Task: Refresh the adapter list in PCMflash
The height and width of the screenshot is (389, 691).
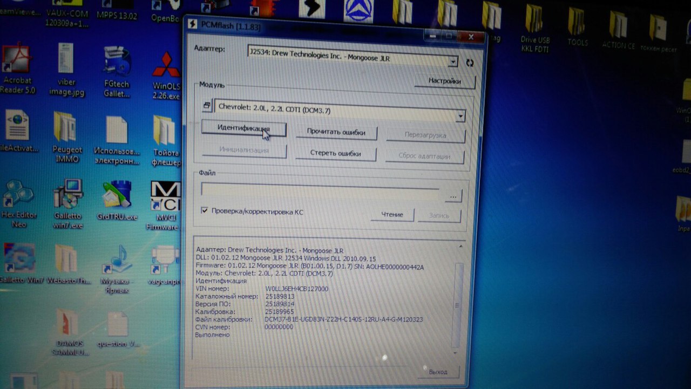Action: point(470,63)
